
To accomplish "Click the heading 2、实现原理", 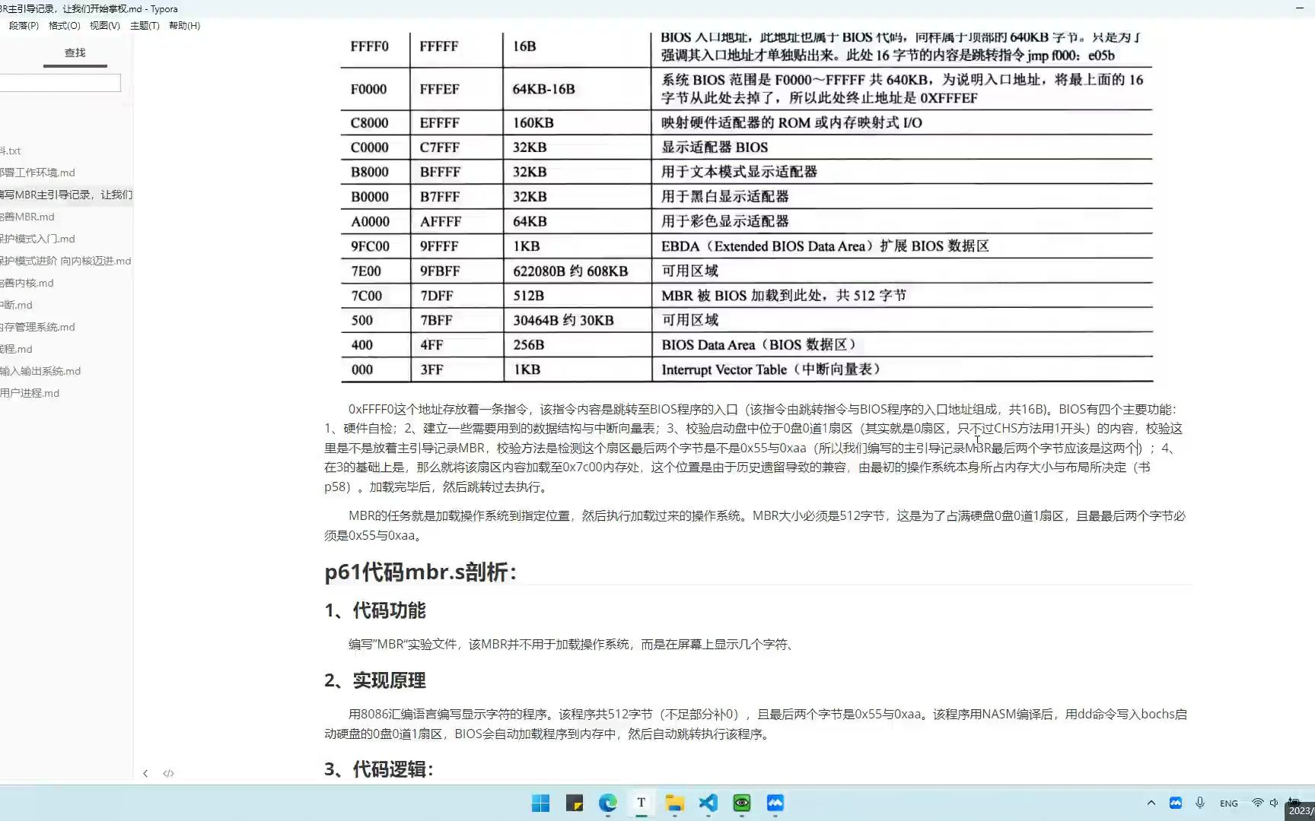I will pyautogui.click(x=375, y=680).
